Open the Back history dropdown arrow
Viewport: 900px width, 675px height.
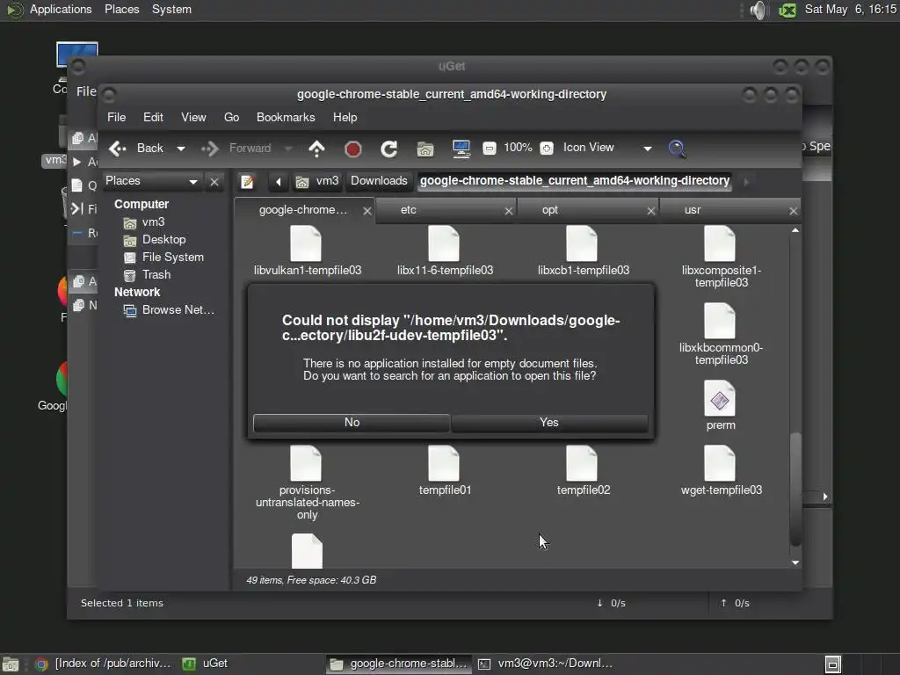tap(181, 149)
